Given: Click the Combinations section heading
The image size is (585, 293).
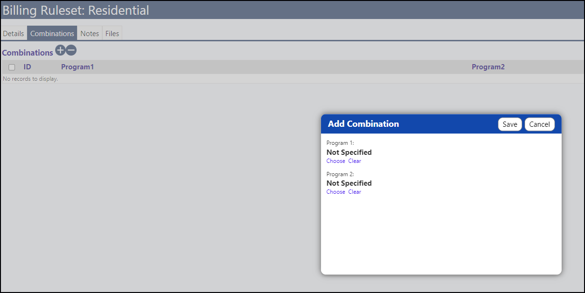Looking at the screenshot, I should (28, 53).
